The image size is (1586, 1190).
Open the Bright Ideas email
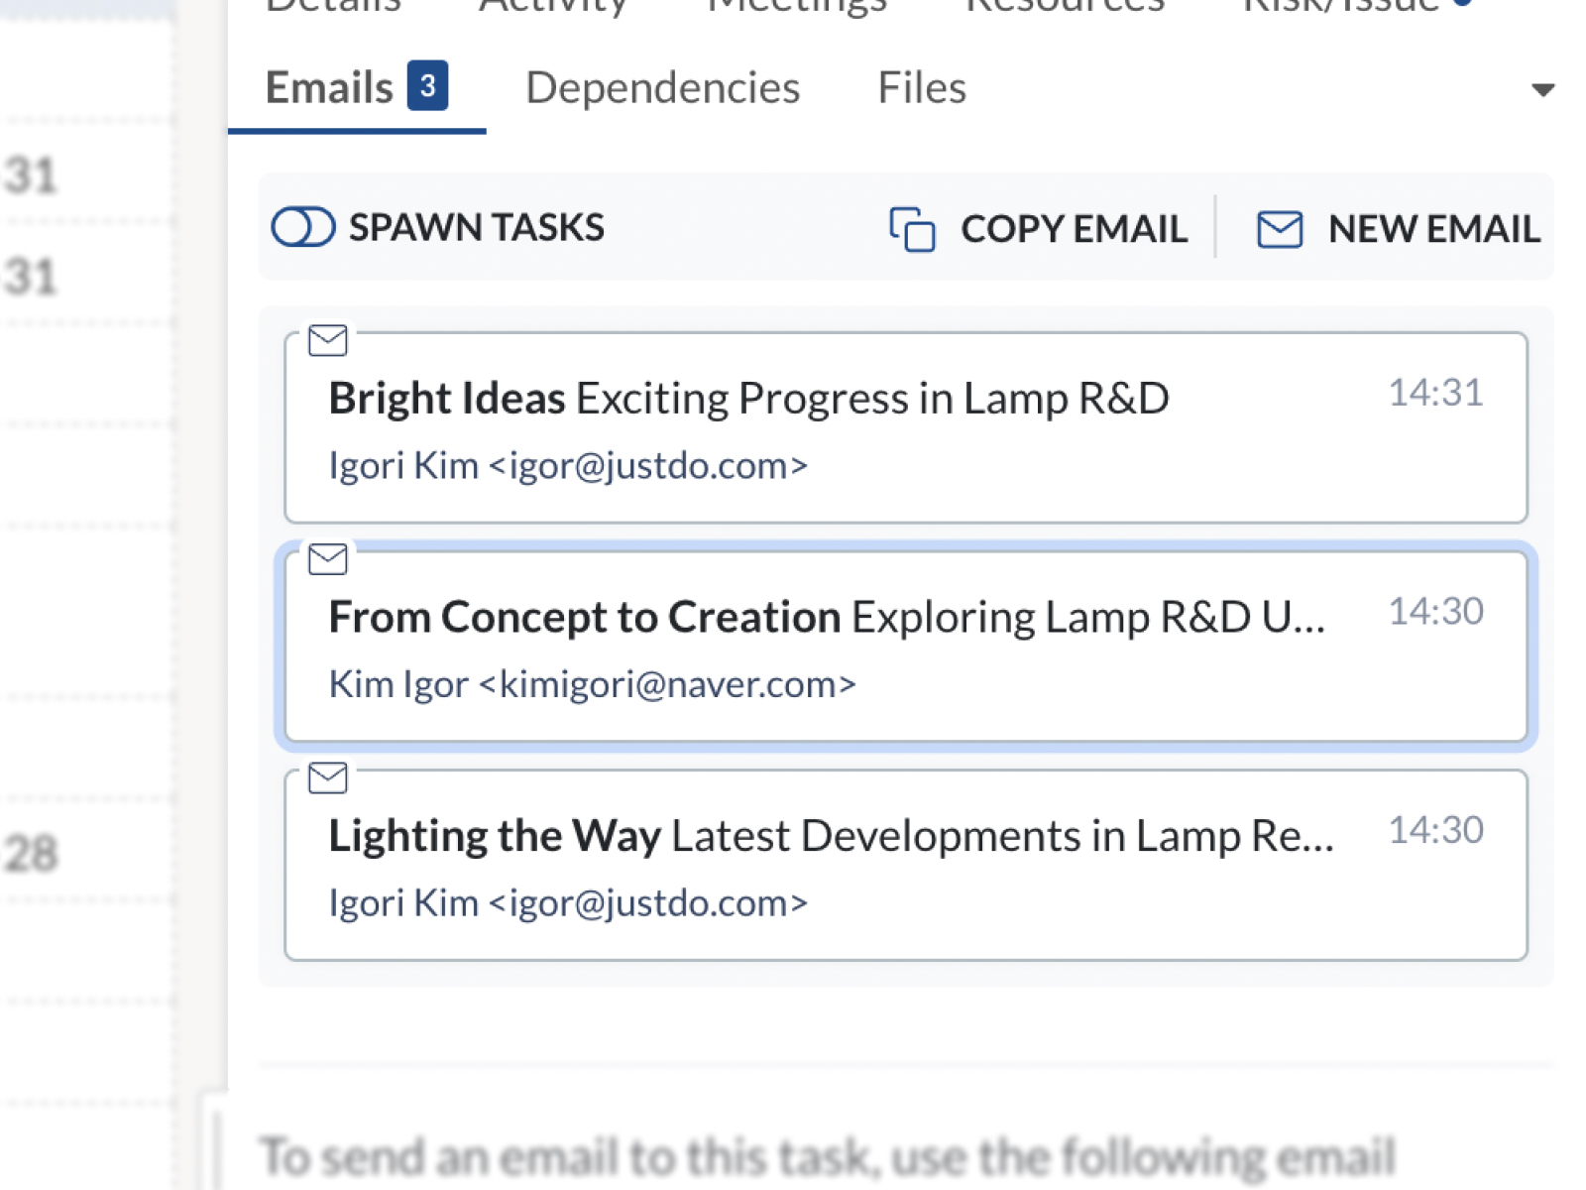pos(748,399)
